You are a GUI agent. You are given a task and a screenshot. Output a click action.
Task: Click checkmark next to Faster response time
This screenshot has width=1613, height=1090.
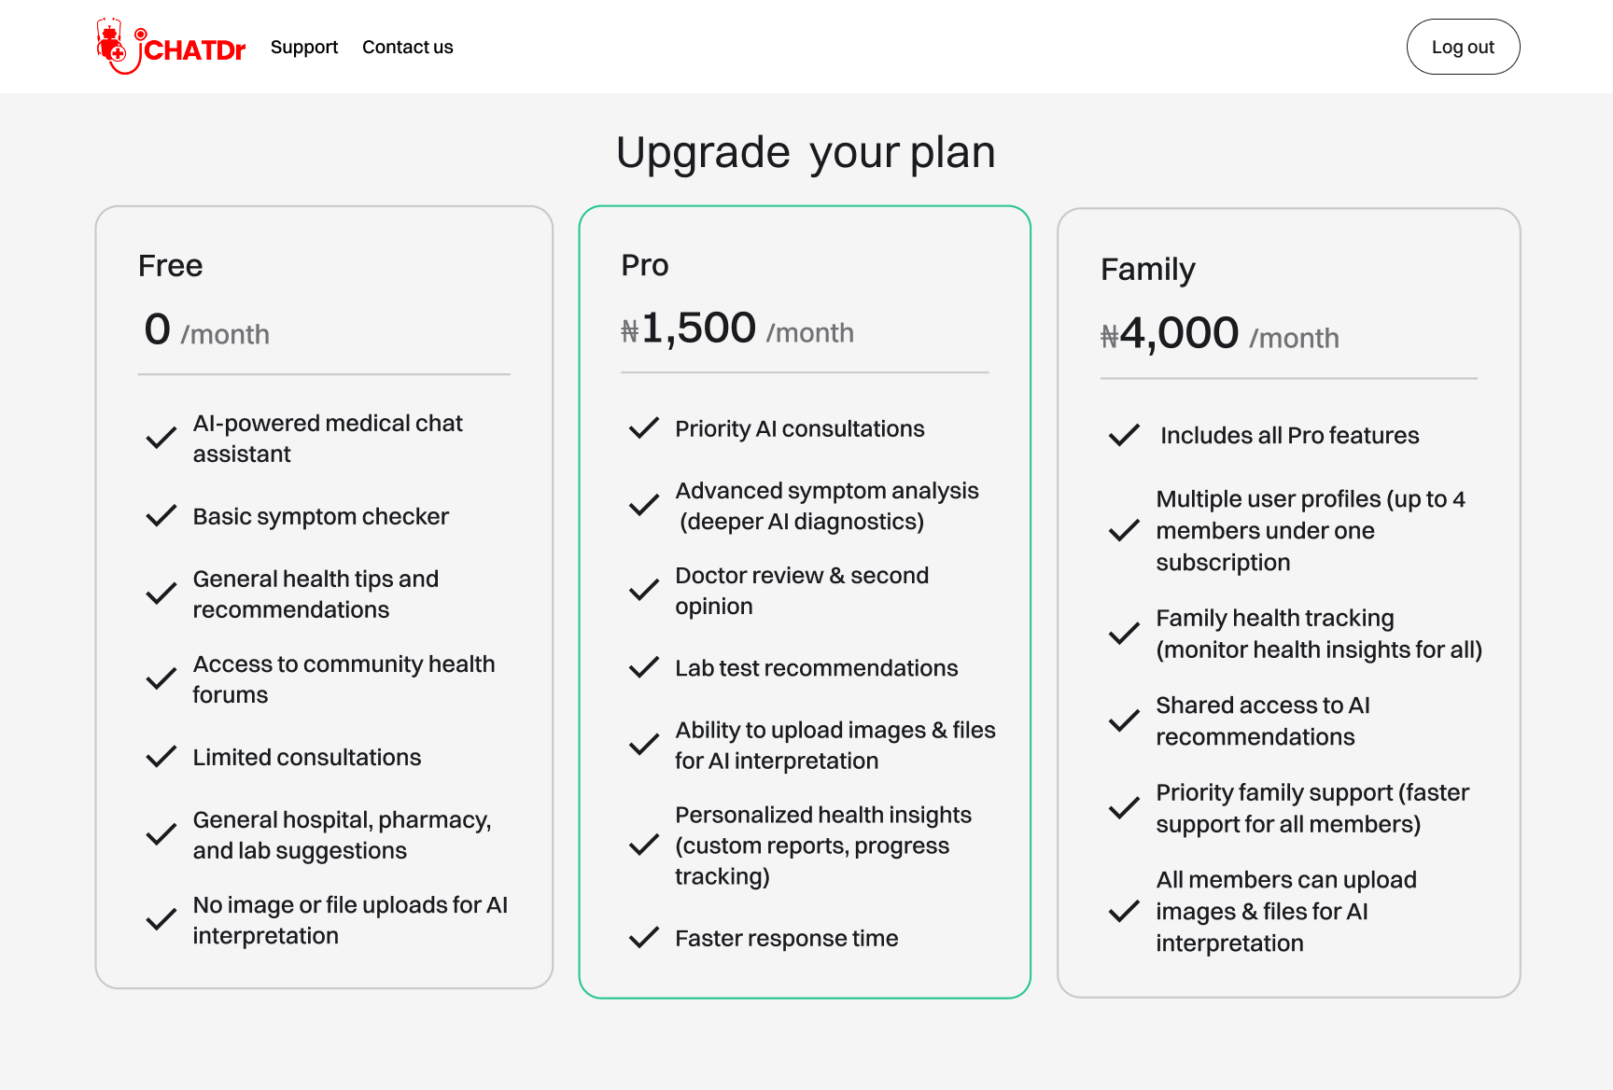point(644,938)
